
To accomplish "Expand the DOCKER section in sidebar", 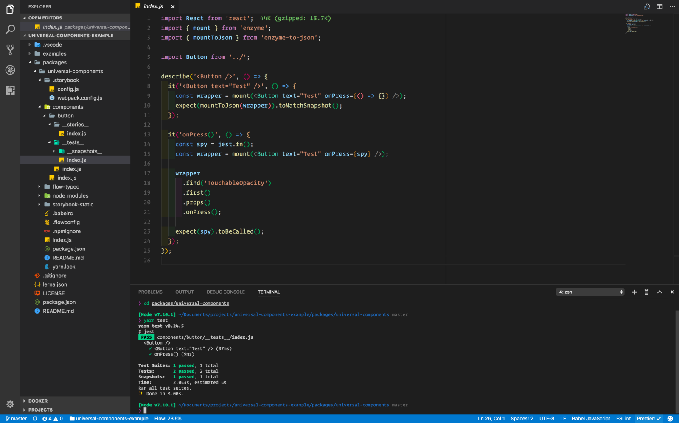I will pos(38,401).
